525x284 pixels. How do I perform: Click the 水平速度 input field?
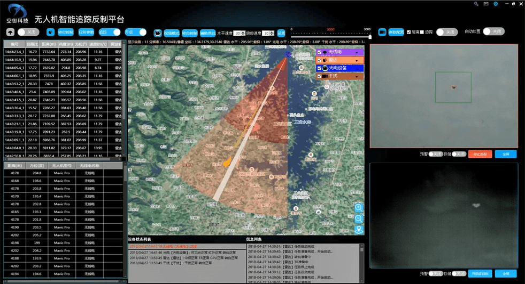[x=239, y=33]
